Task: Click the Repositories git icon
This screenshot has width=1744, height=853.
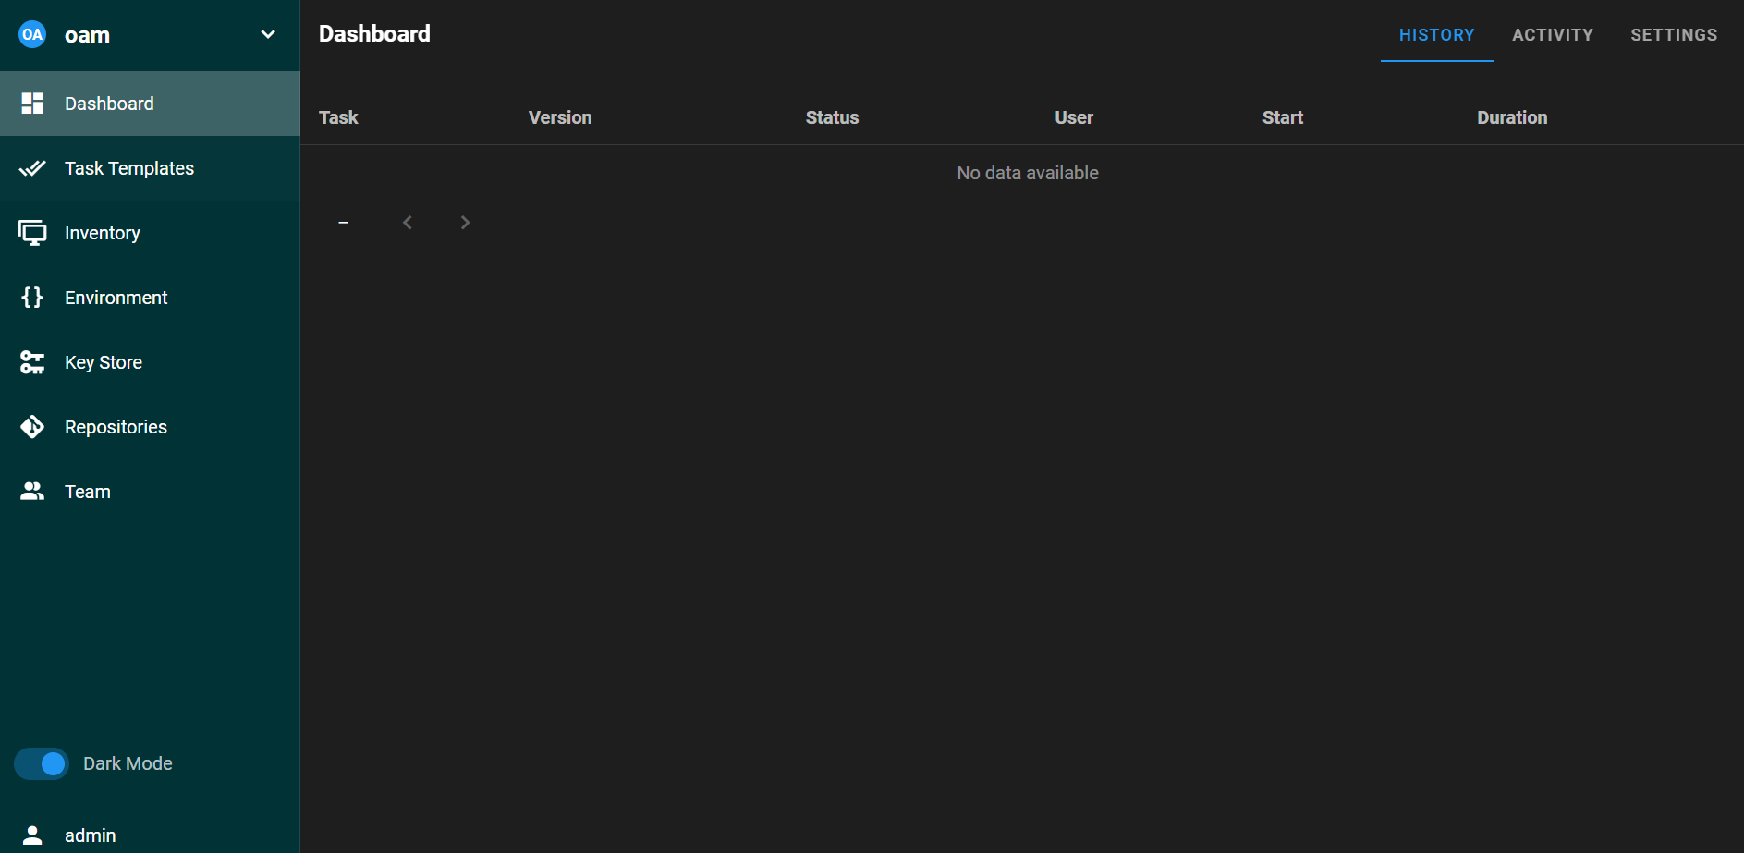Action: (32, 427)
